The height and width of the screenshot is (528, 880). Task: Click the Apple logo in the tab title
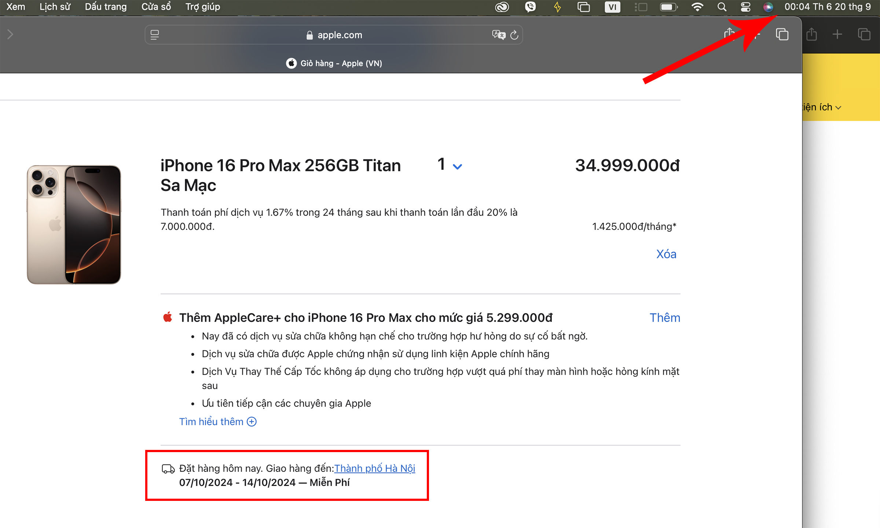pos(291,63)
